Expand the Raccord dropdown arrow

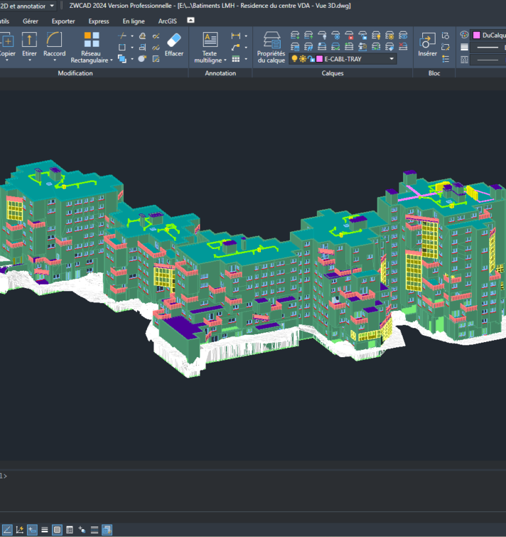(x=55, y=61)
